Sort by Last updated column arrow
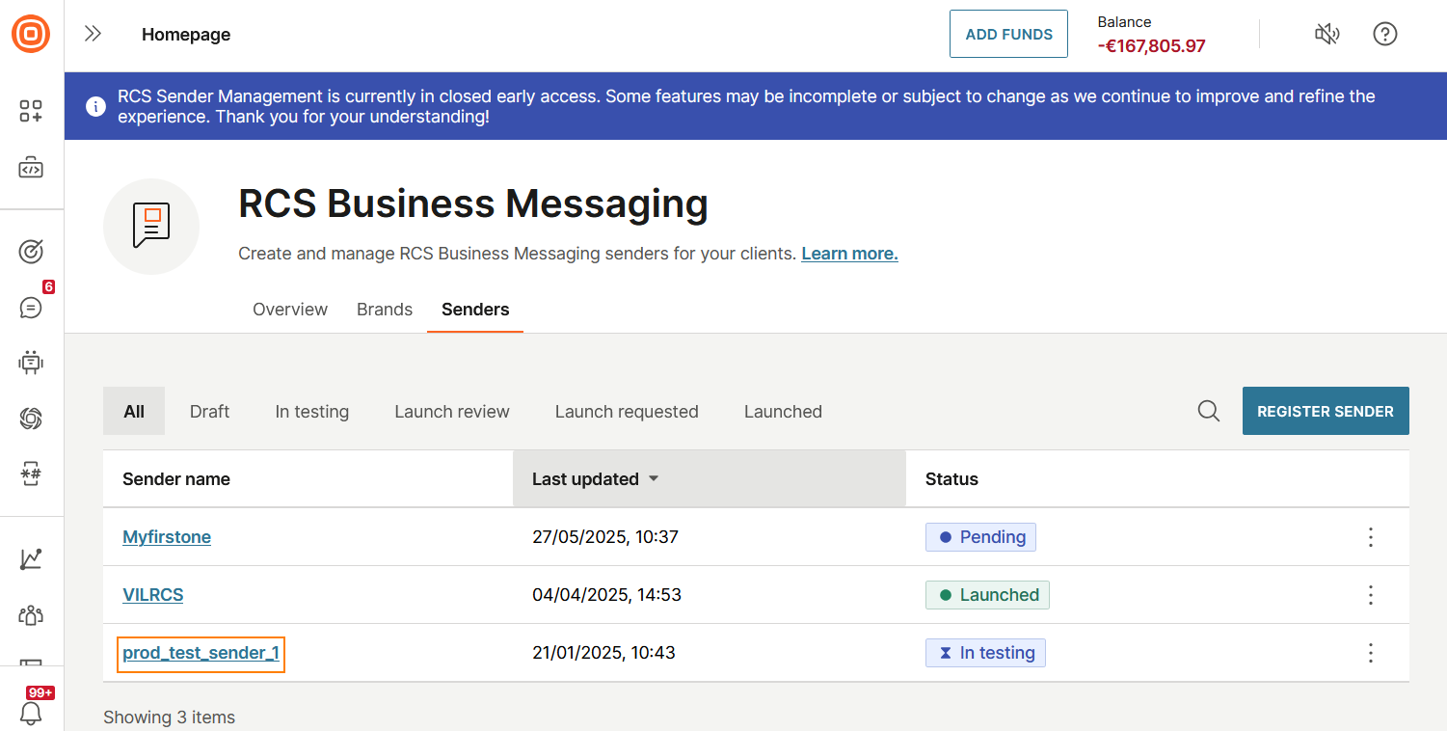1447x731 pixels. pyautogui.click(x=654, y=478)
